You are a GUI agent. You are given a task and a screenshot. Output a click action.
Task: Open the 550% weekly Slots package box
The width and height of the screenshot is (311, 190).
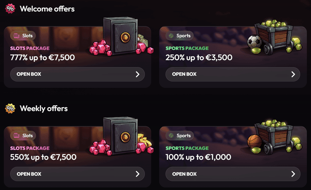[77, 174]
